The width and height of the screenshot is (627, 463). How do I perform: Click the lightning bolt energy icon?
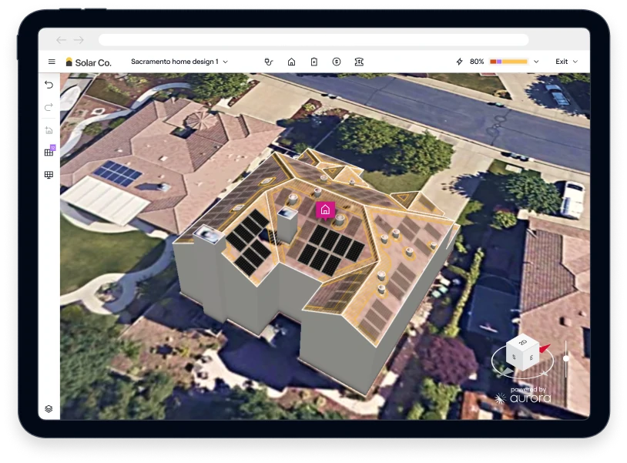pos(459,61)
